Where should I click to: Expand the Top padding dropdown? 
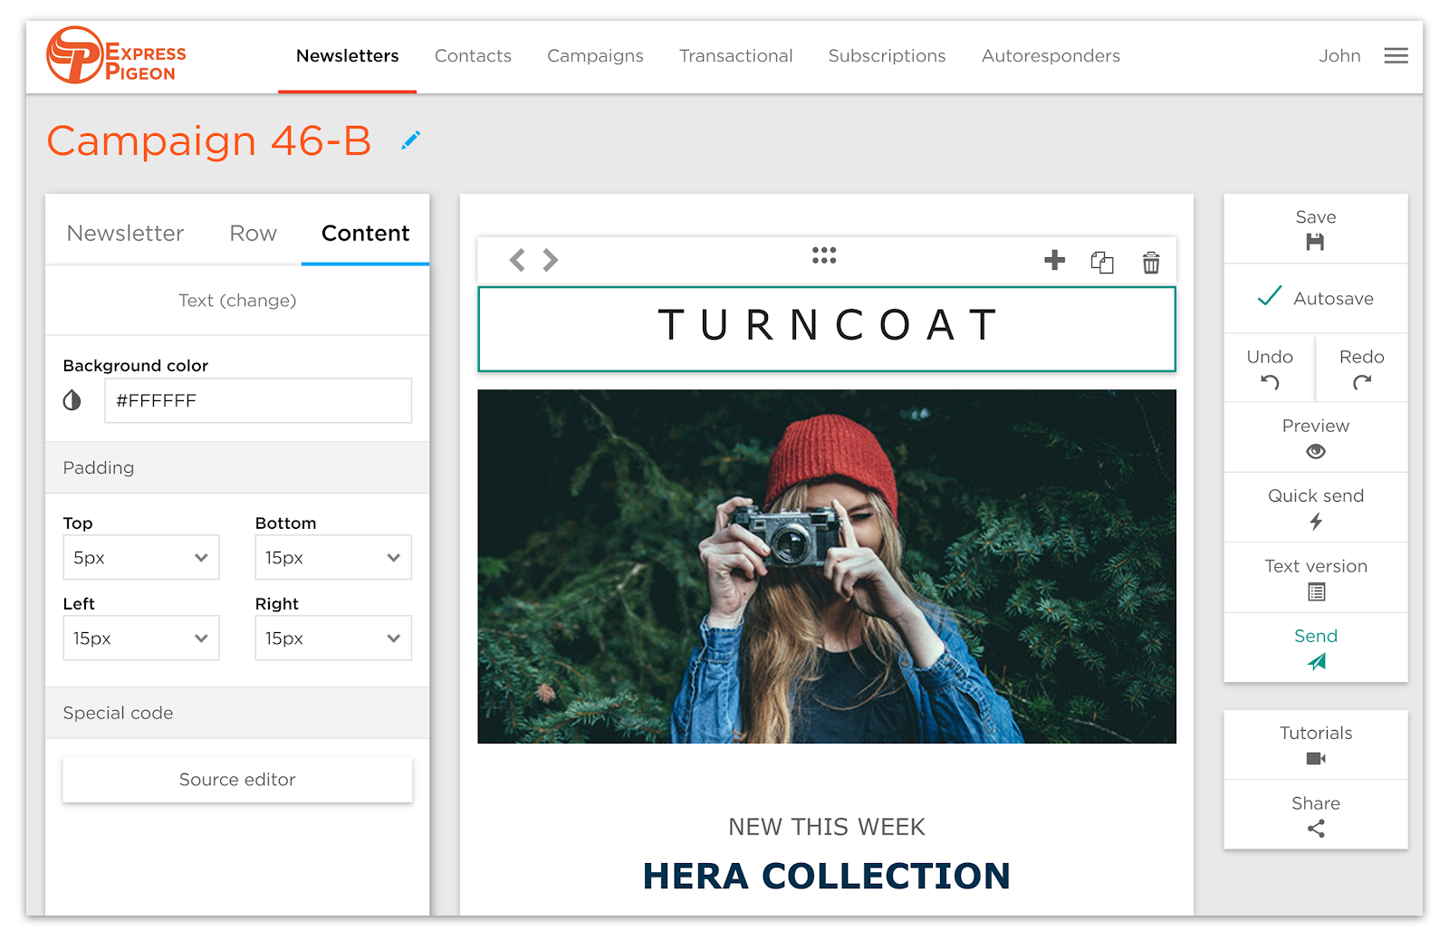click(x=141, y=558)
